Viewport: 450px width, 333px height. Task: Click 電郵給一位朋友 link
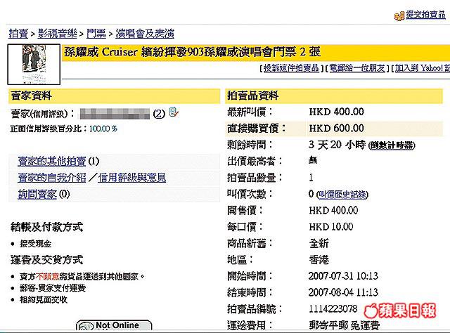pyautogui.click(x=357, y=68)
